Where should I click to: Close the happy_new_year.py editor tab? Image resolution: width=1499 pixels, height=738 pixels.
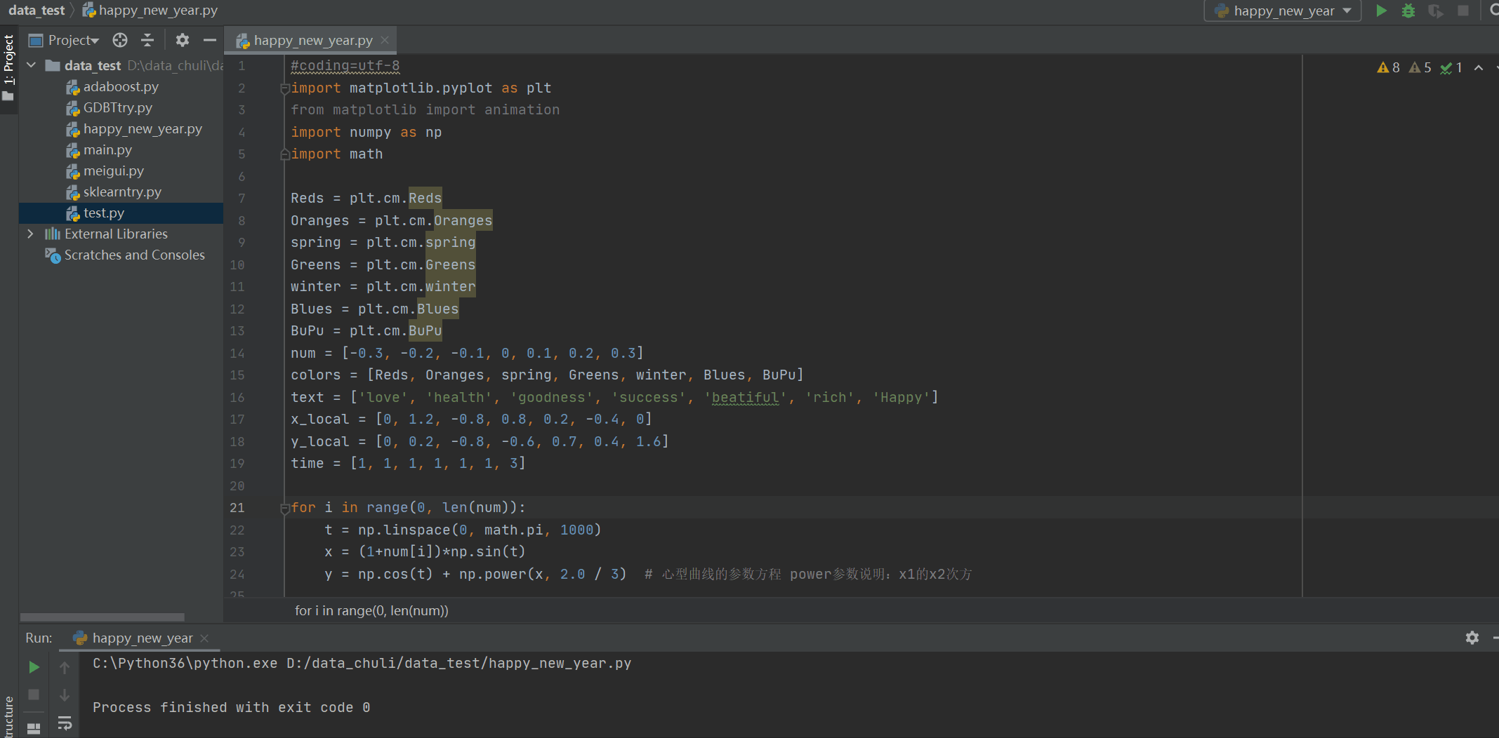pyautogui.click(x=385, y=40)
